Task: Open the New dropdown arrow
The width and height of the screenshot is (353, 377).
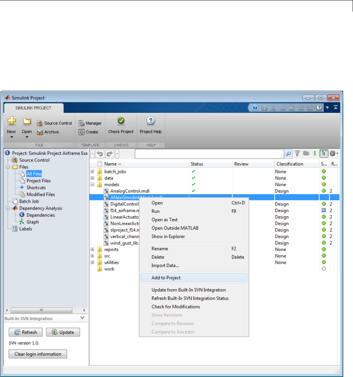Action: 12,137
